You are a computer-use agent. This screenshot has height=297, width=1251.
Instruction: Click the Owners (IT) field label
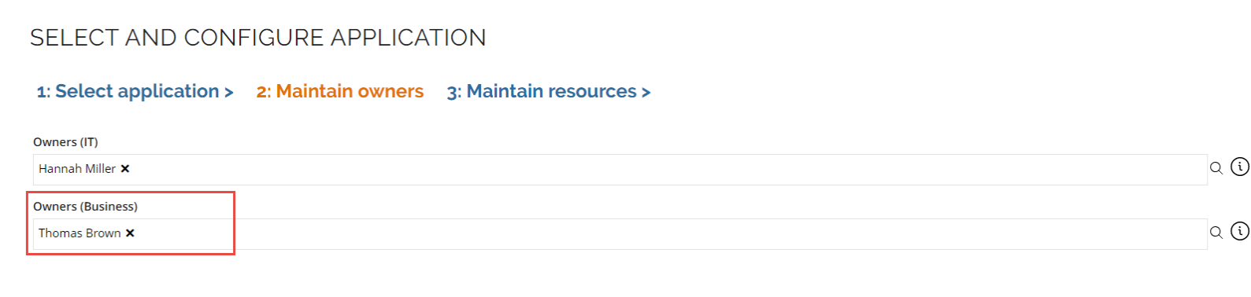65,142
